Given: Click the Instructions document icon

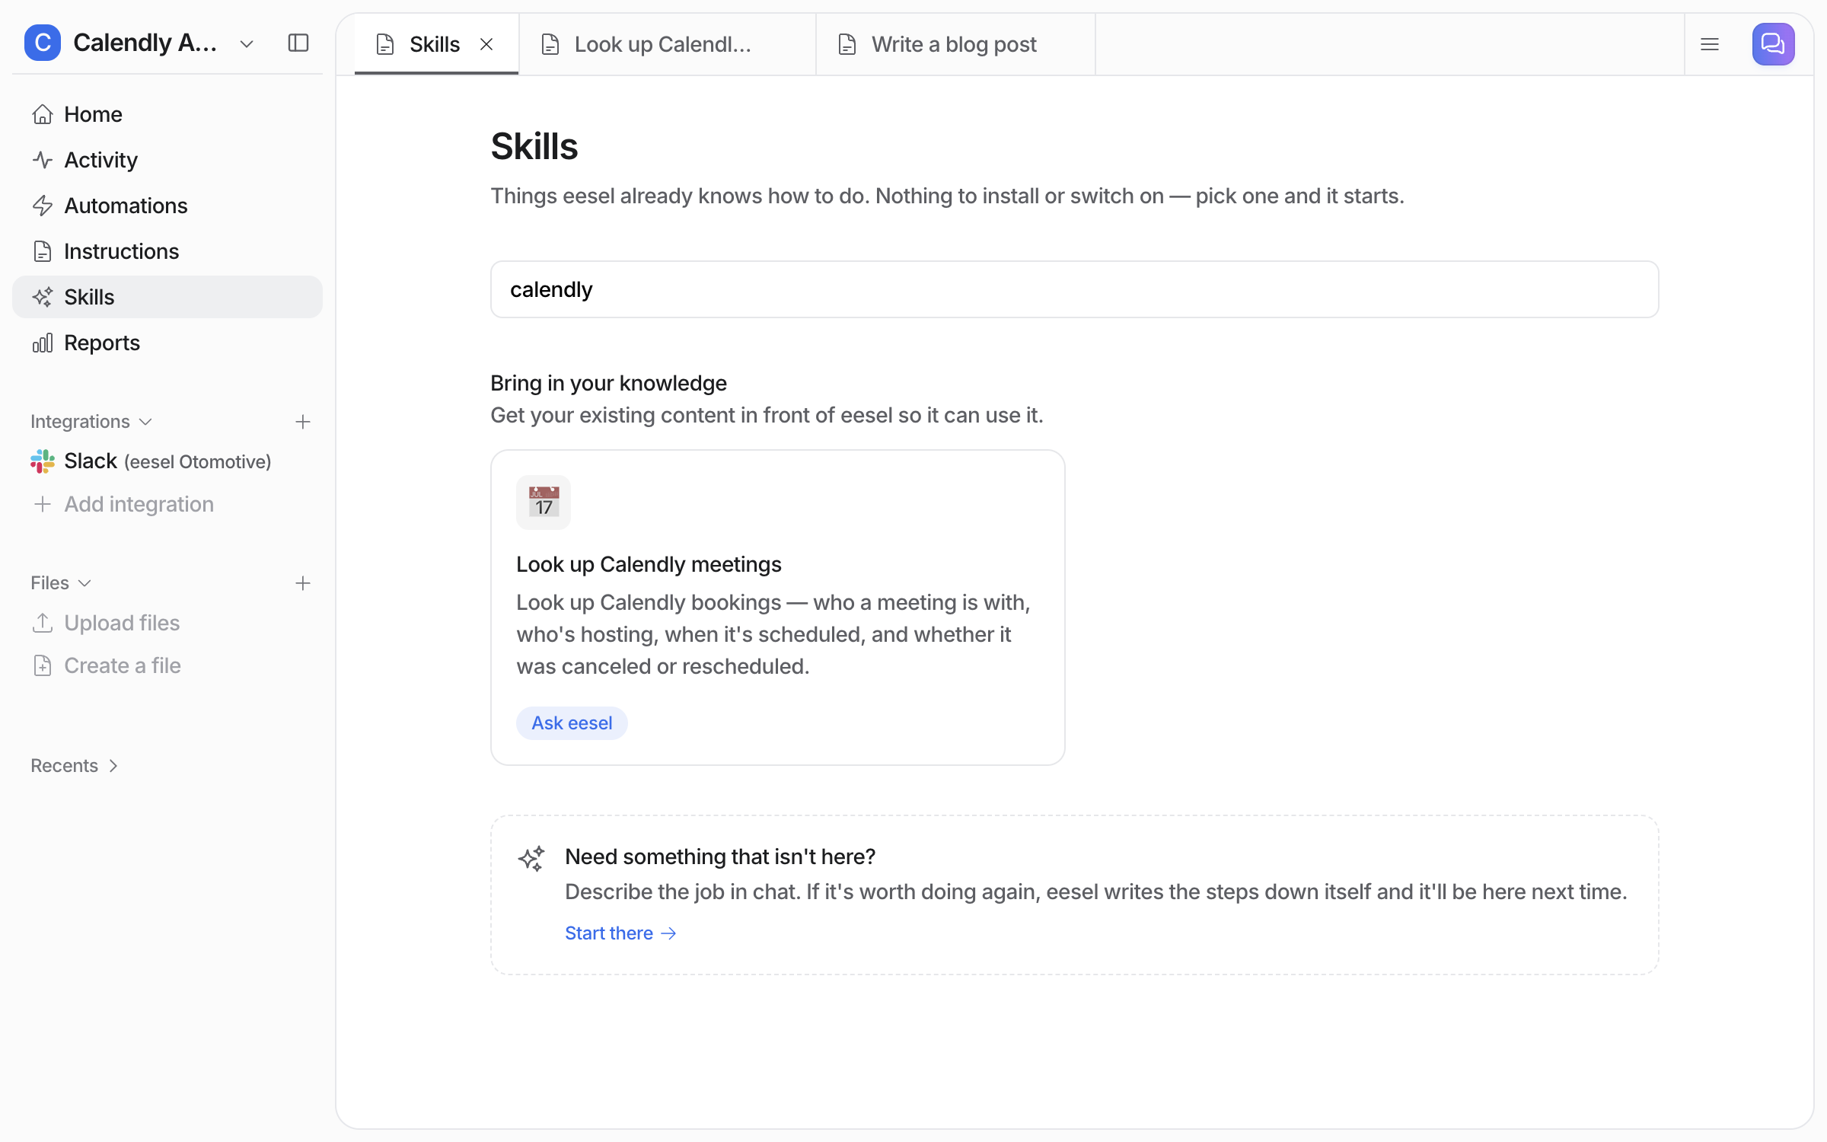Looking at the screenshot, I should [x=43, y=251].
